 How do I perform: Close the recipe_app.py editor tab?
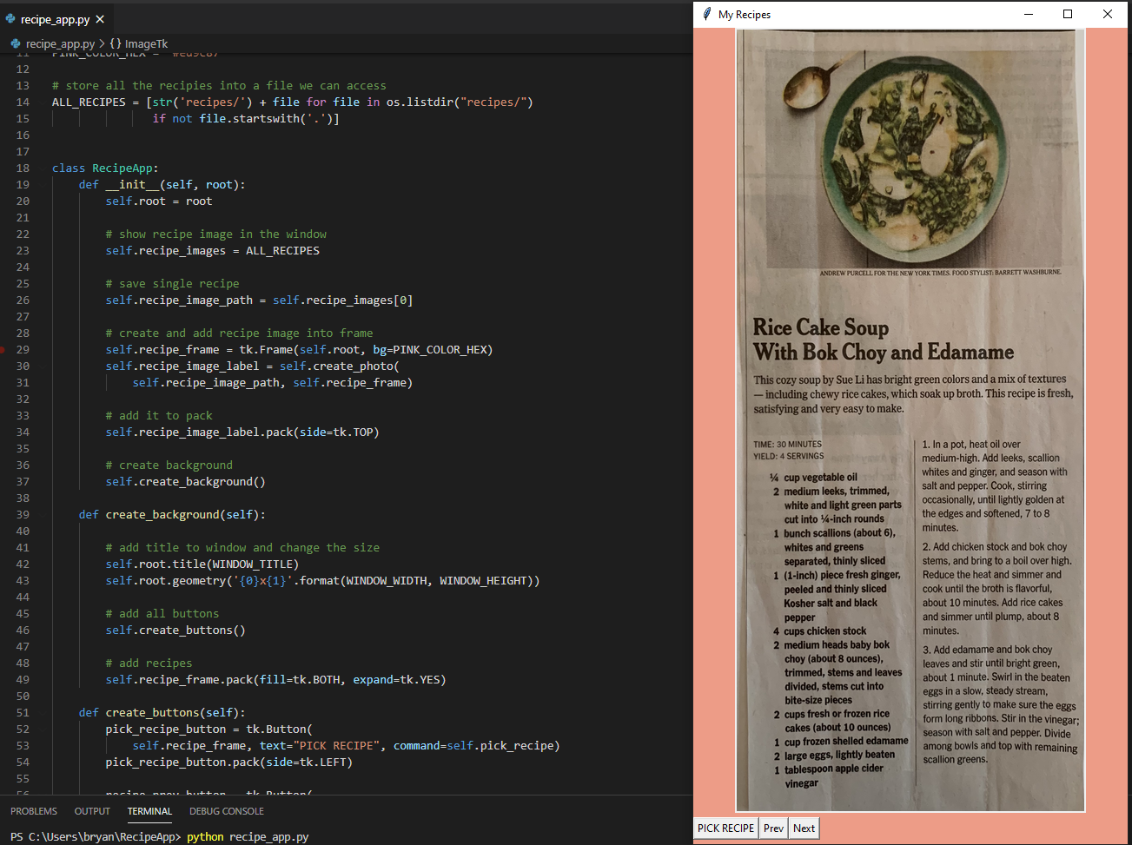[x=100, y=19]
